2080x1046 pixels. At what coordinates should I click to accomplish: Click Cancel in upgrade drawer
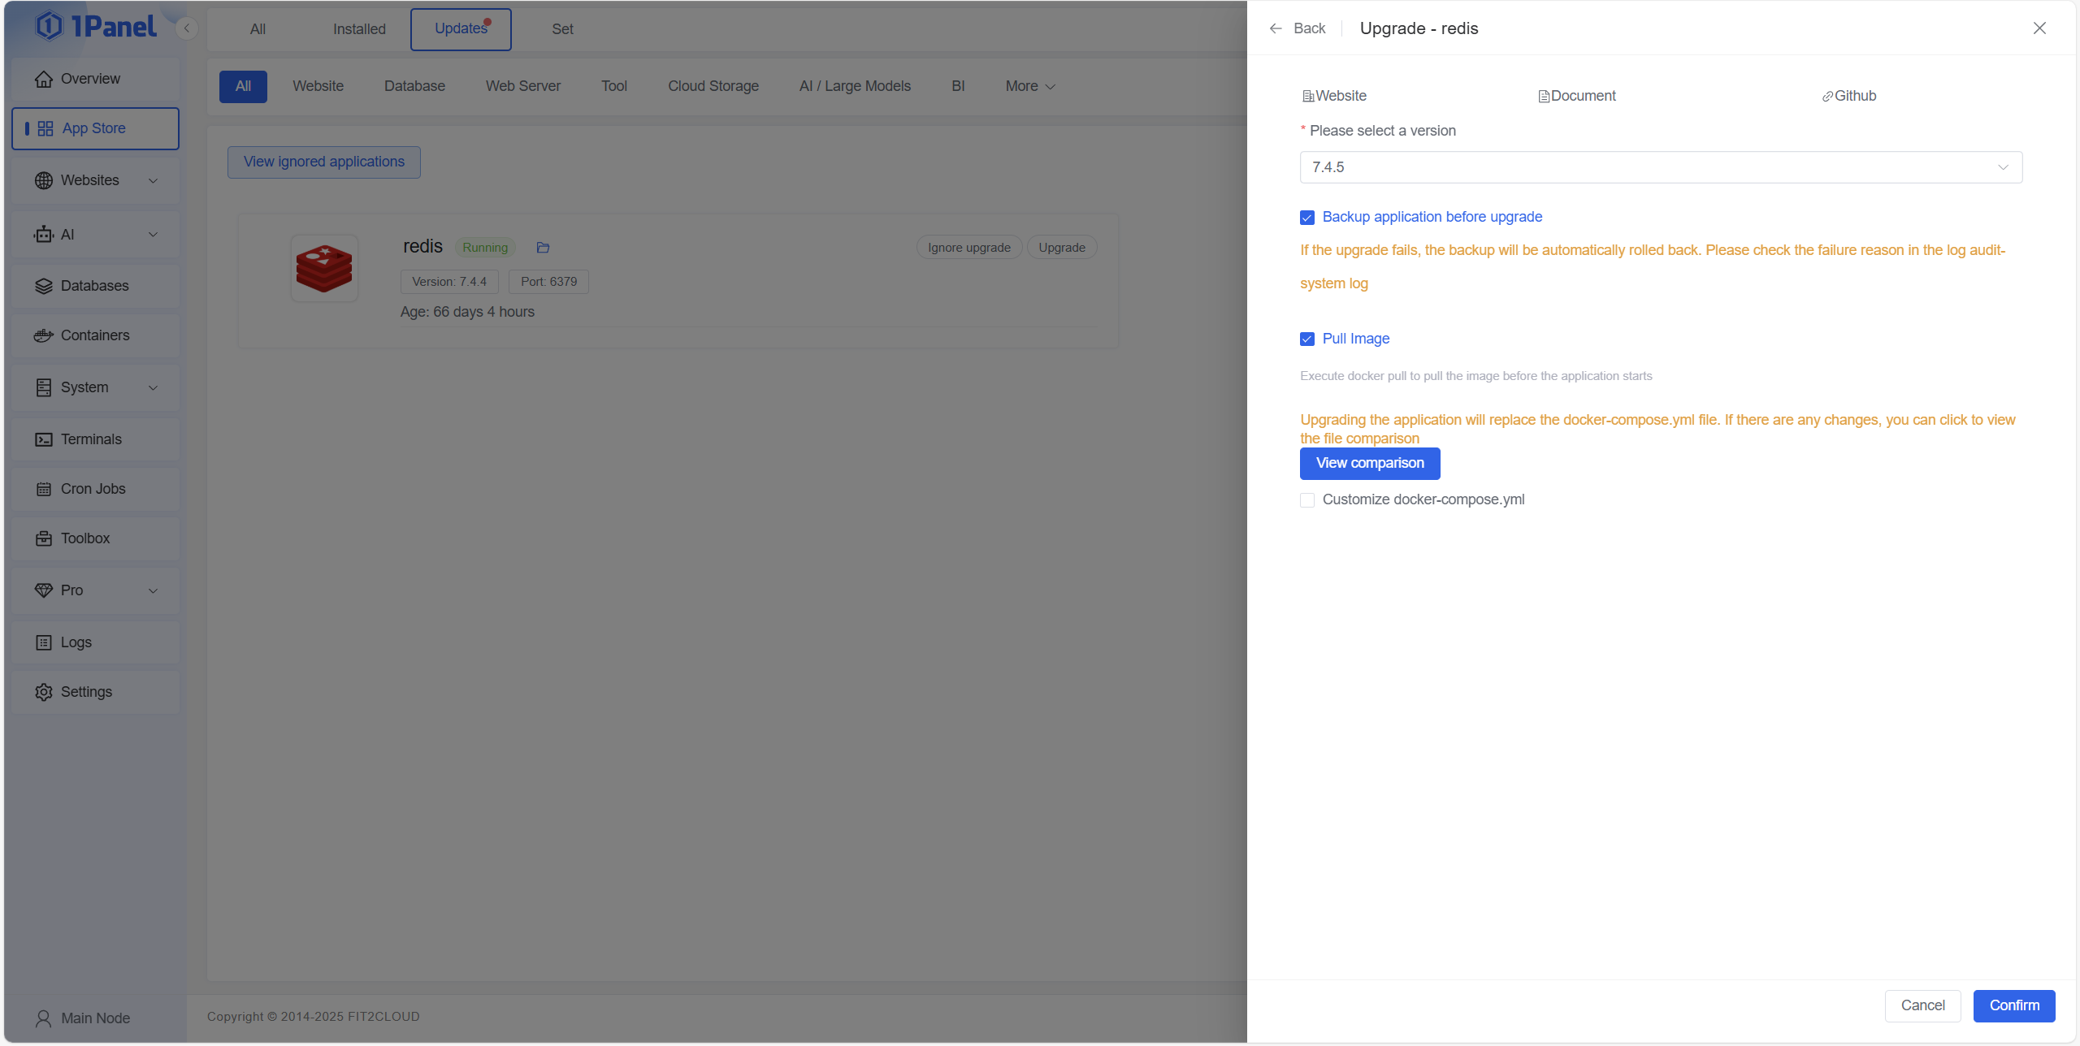1922,1006
